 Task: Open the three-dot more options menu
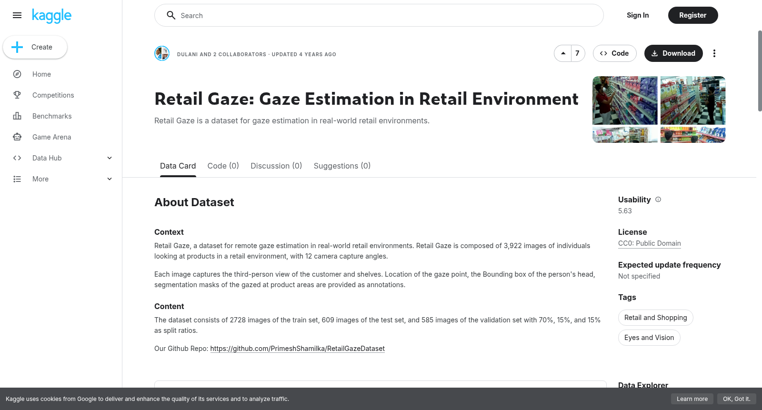coord(714,53)
